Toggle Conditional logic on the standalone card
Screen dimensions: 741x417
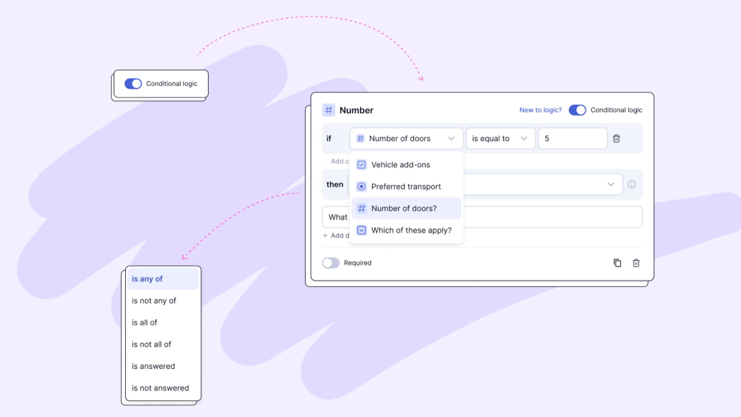tap(133, 83)
